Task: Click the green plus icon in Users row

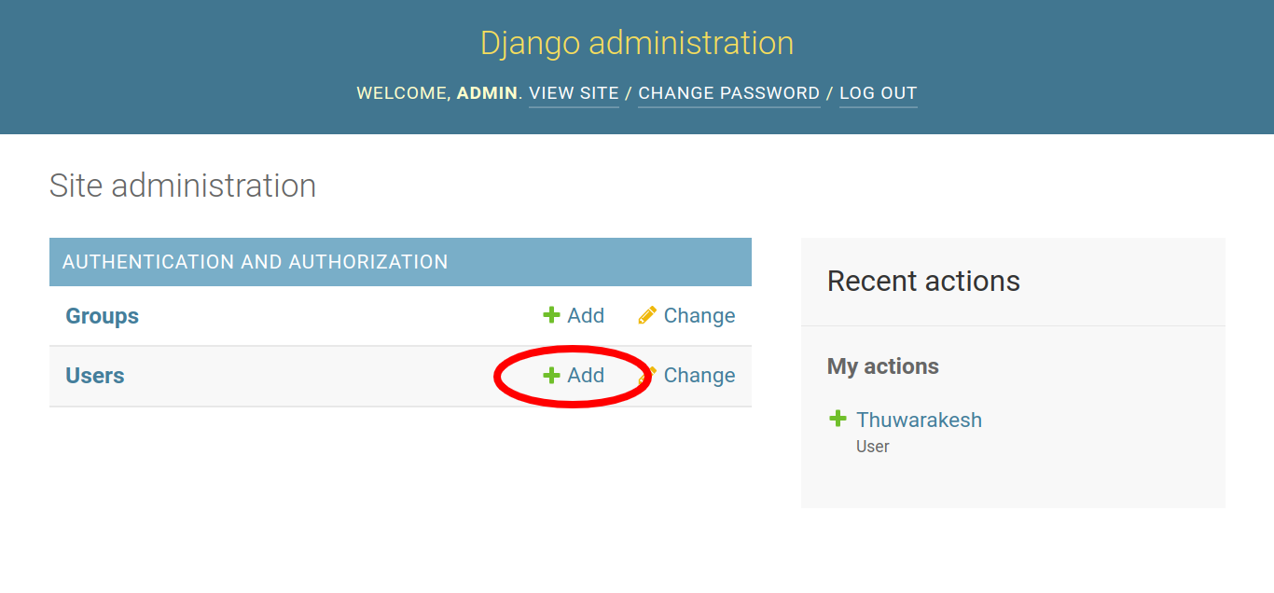Action: (551, 376)
